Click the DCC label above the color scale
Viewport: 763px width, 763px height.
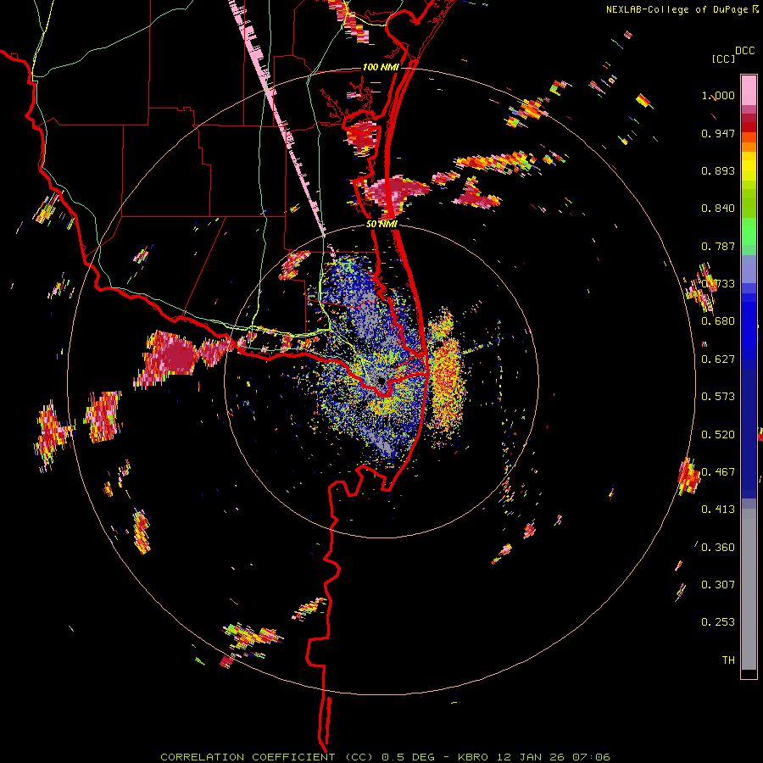pos(745,51)
